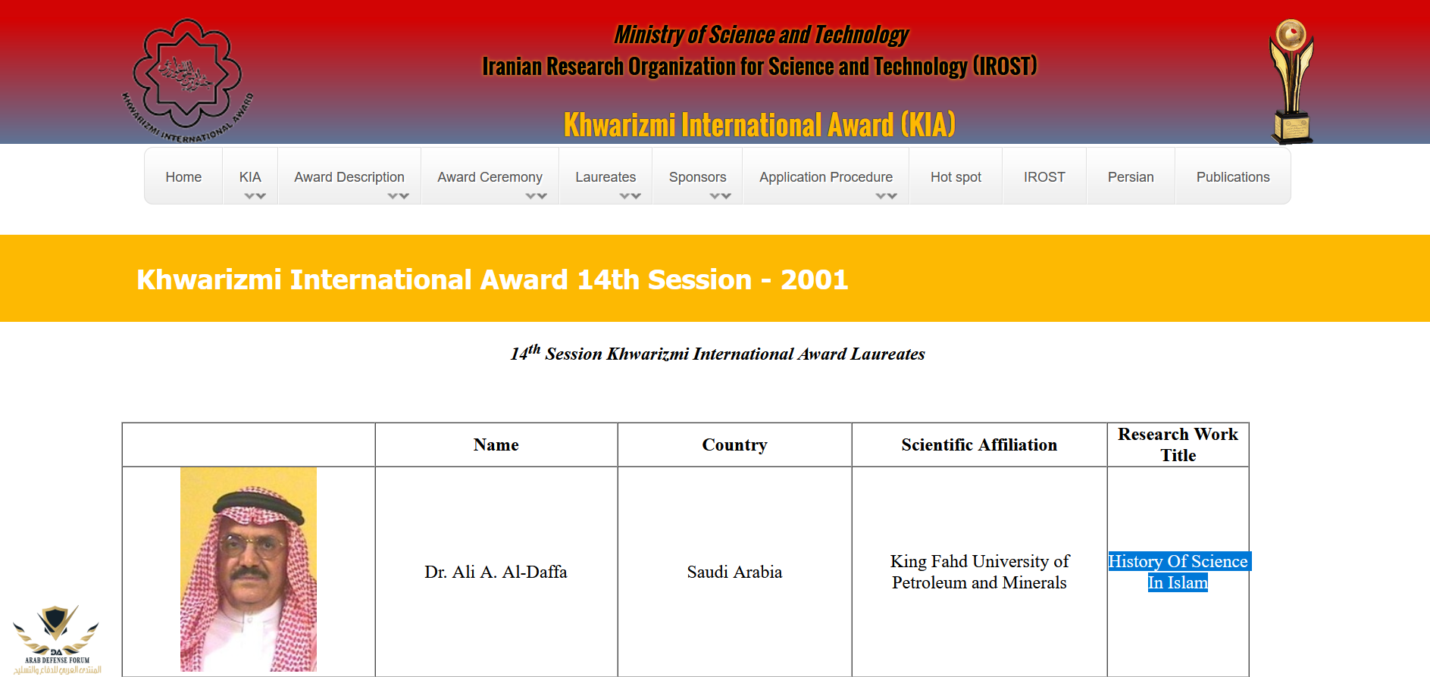The height and width of the screenshot is (677, 1430).
Task: Click the IROST organization name heading
Action: click(x=759, y=67)
